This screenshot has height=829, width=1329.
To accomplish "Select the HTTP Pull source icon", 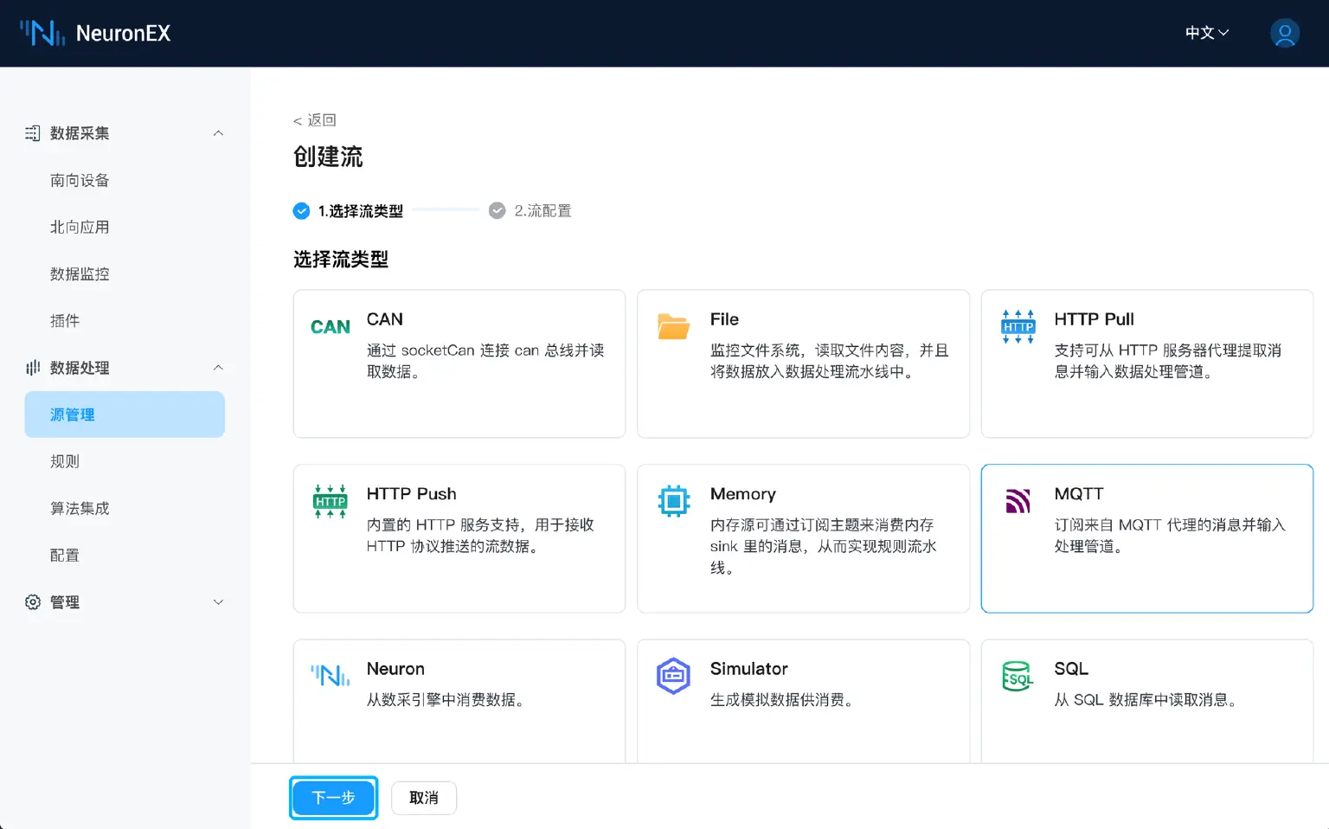I will 1018,327.
